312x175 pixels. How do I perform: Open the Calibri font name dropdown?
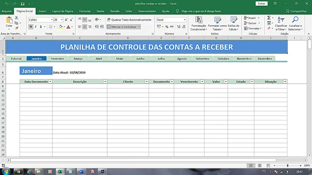point(52,20)
